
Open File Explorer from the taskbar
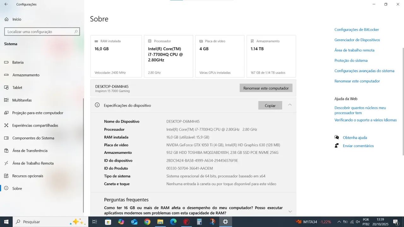[160, 222]
